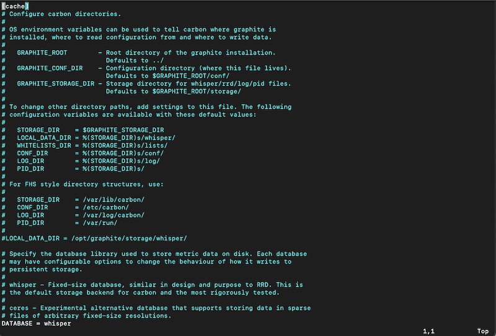Screen dimensions: 496x336
Task: Click the /var/run/ path
Action: coord(100,223)
